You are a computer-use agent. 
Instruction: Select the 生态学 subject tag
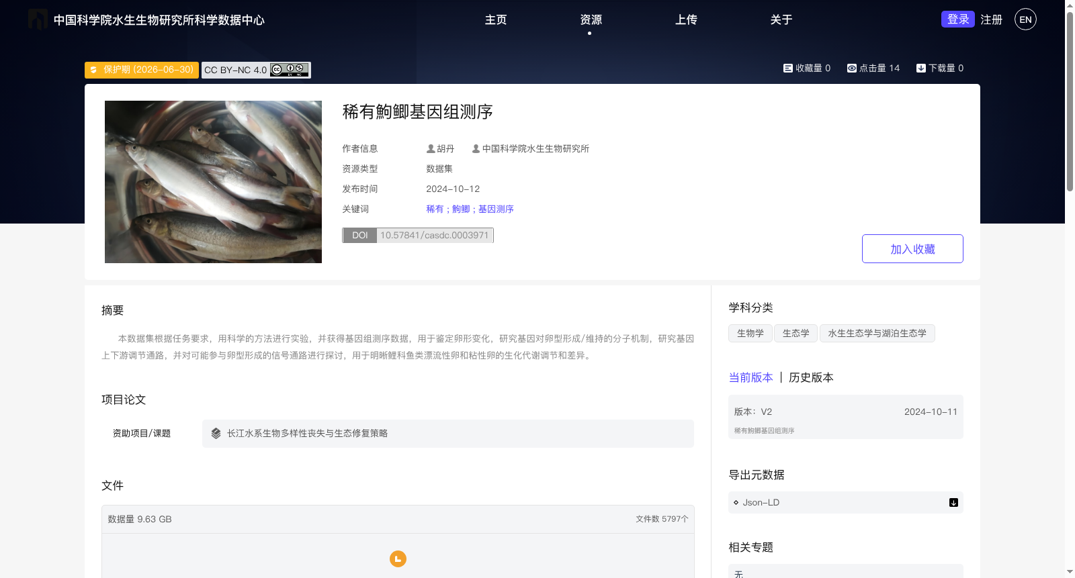point(796,333)
